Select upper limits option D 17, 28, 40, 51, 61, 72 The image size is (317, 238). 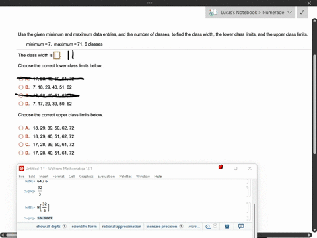point(21,153)
